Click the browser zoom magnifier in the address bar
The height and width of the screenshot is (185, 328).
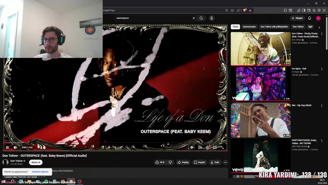[227, 10]
